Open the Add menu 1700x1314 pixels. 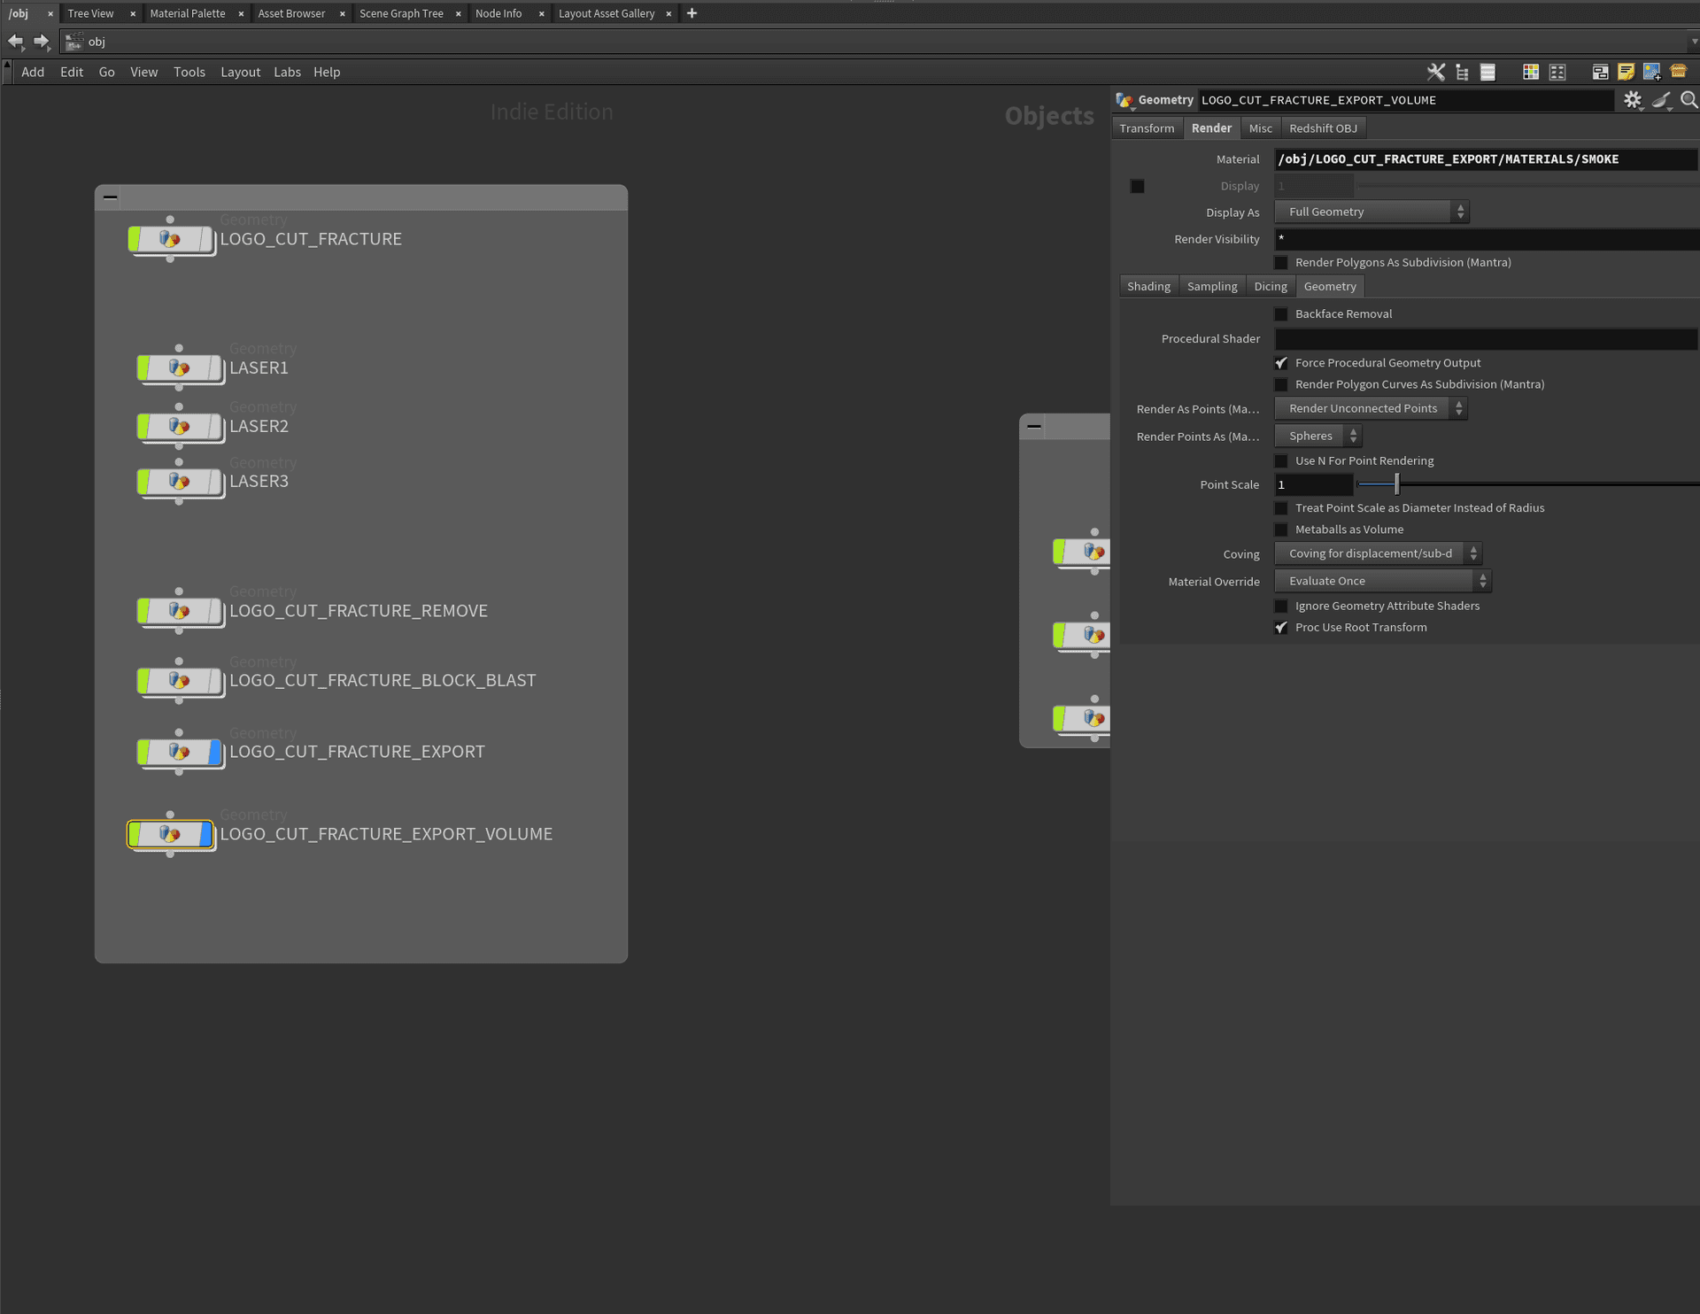click(33, 73)
